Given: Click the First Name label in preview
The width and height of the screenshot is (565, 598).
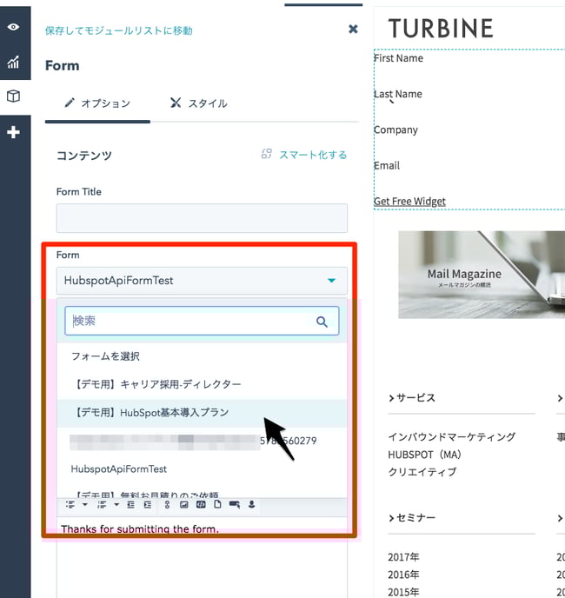Looking at the screenshot, I should [x=399, y=58].
